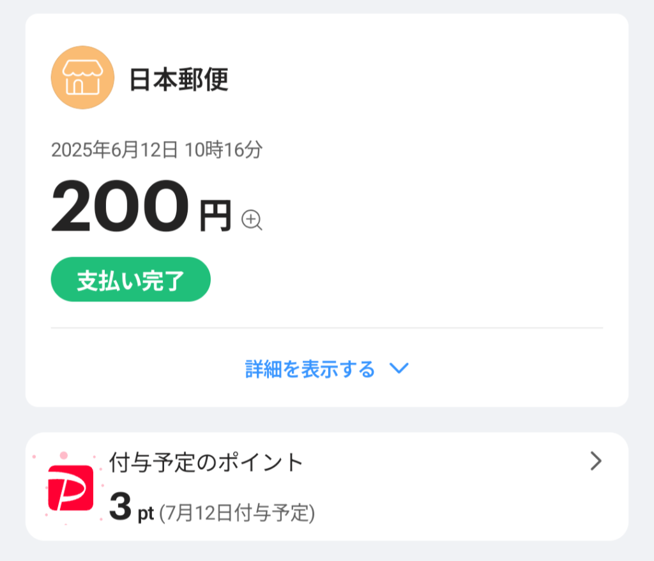The height and width of the screenshot is (561, 654).
Task: Click the bold 'pt' unit label
Action: 146,514
